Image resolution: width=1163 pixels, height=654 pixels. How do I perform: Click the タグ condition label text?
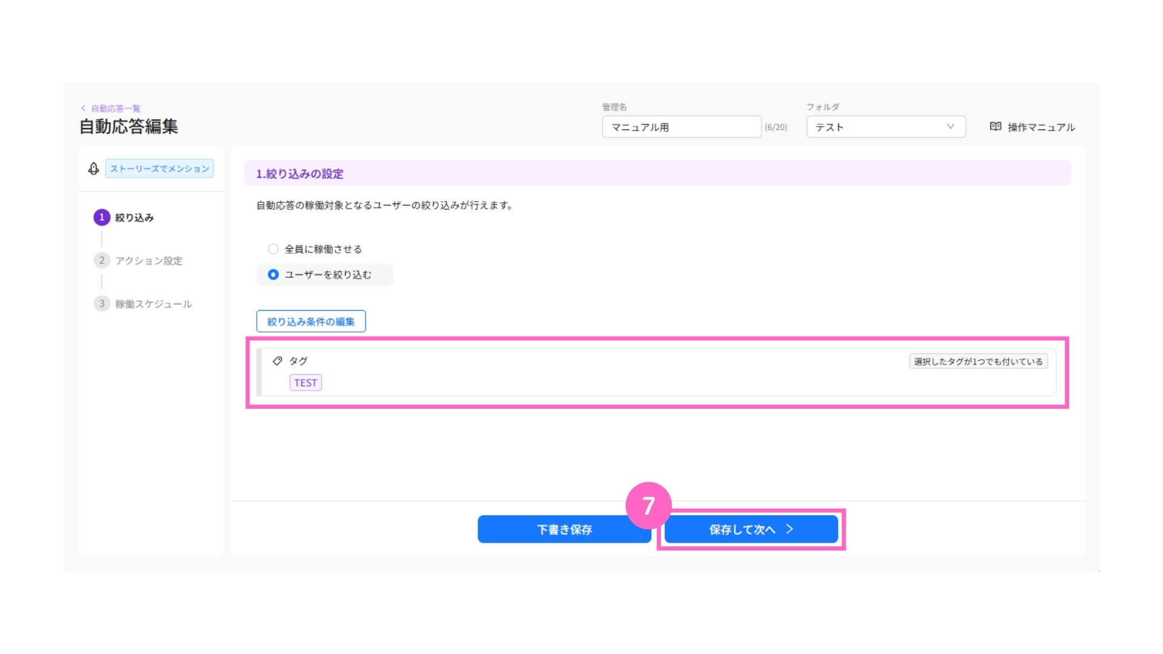(298, 361)
